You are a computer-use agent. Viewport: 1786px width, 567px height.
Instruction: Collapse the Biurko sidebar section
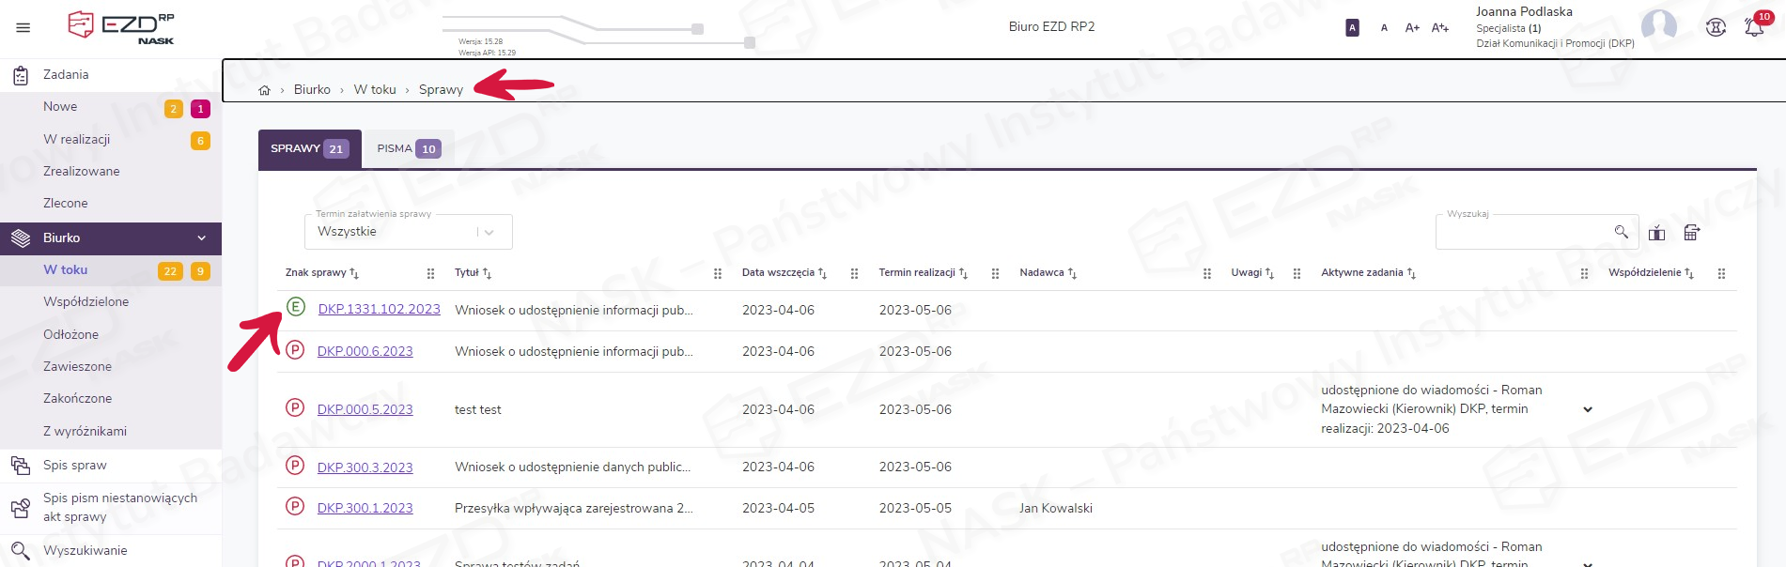click(201, 238)
